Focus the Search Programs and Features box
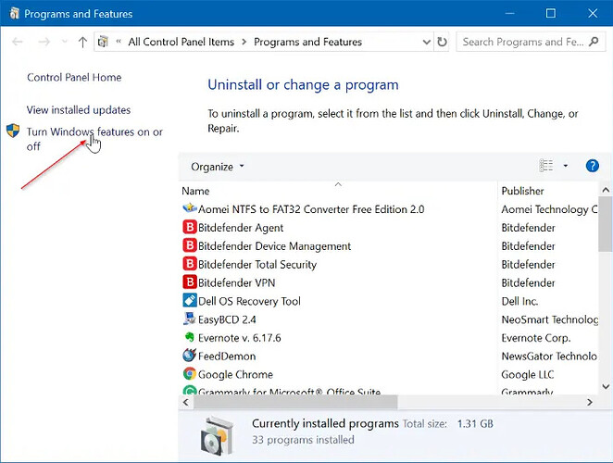 pyautogui.click(x=531, y=42)
